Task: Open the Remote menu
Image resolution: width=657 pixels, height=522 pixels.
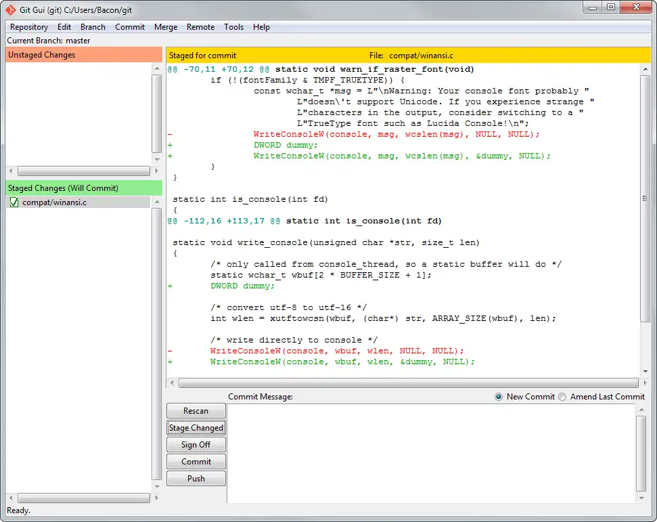Action: 200,27
